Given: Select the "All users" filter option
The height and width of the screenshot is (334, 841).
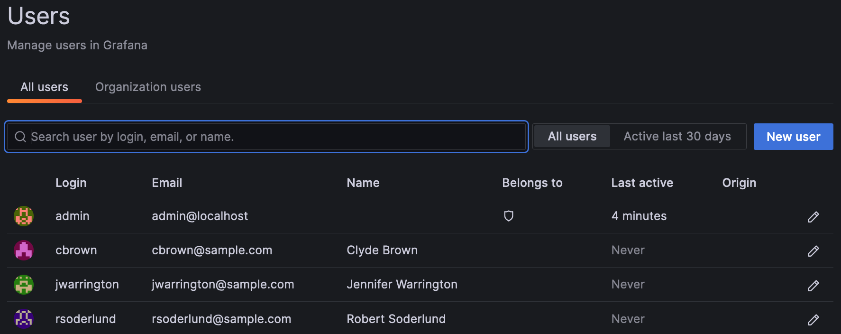Looking at the screenshot, I should (x=572, y=137).
